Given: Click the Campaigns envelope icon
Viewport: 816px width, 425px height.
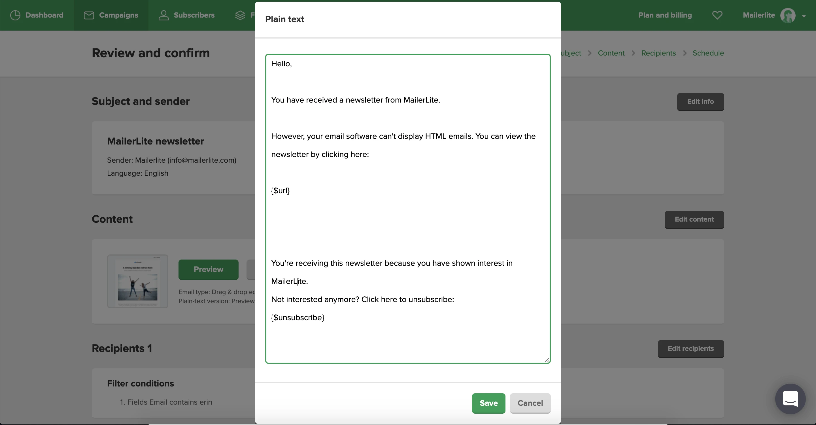Looking at the screenshot, I should tap(89, 15).
